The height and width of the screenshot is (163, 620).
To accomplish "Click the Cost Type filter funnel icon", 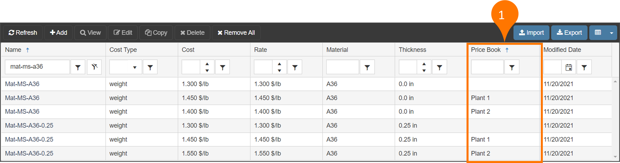I will click(150, 67).
